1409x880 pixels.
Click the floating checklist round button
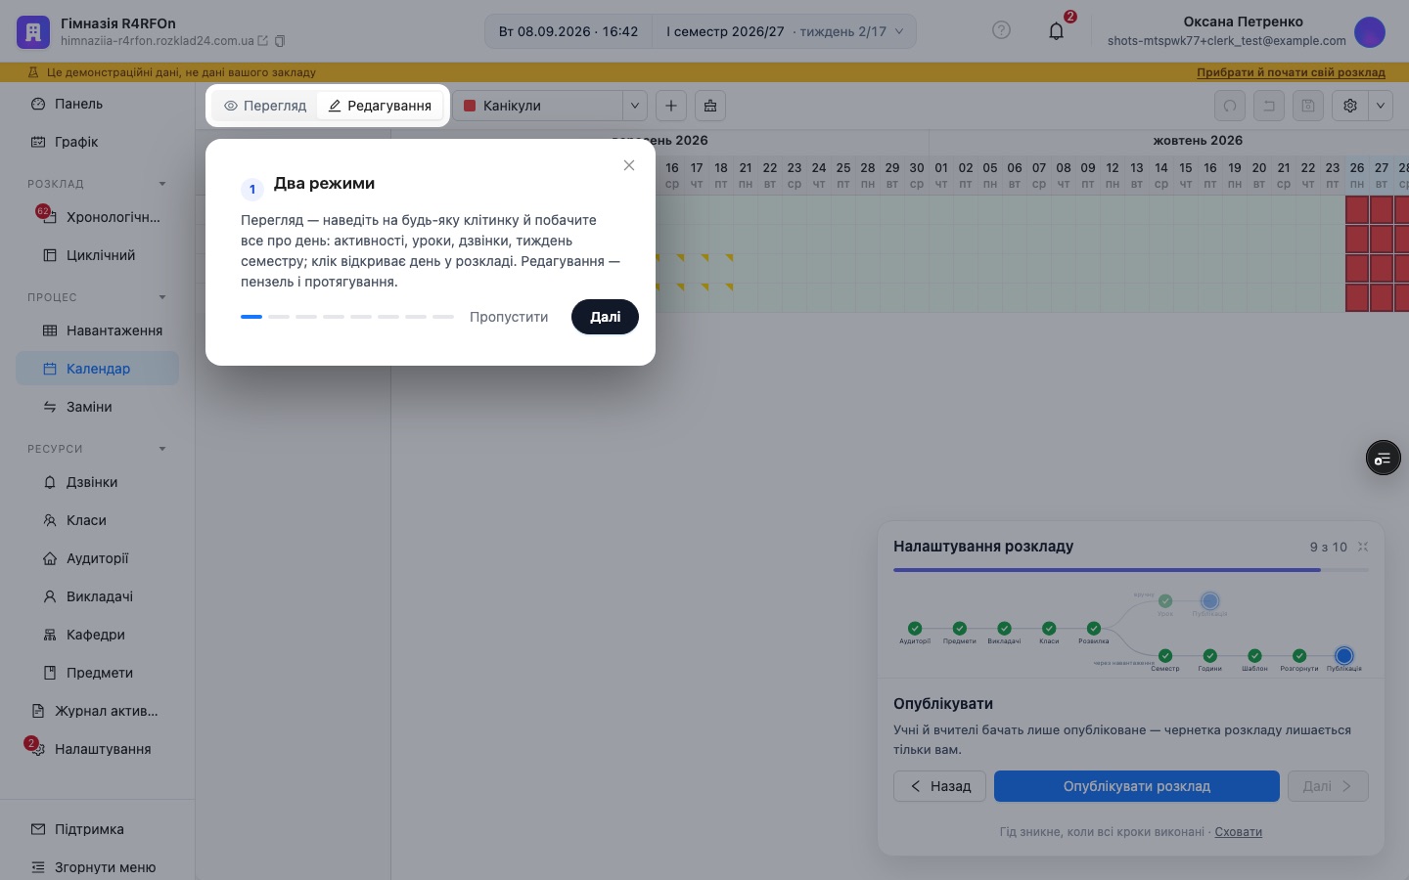(x=1384, y=459)
